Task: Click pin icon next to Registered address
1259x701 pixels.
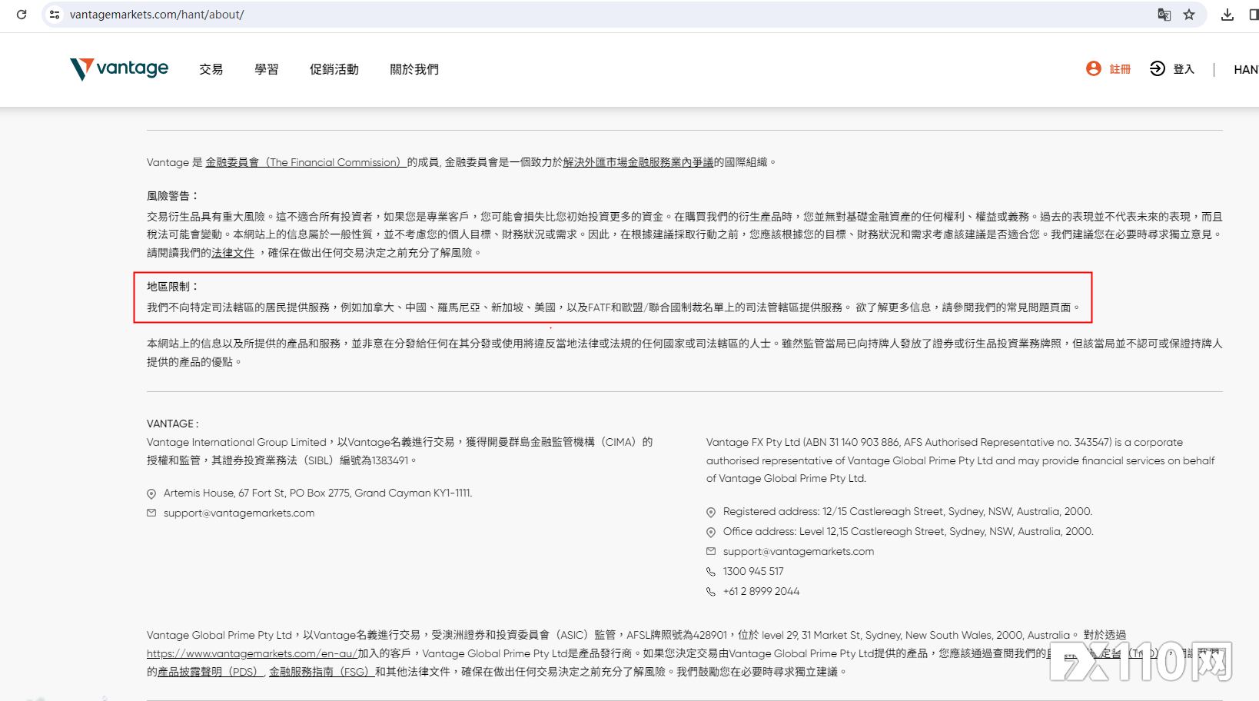Action: (711, 512)
